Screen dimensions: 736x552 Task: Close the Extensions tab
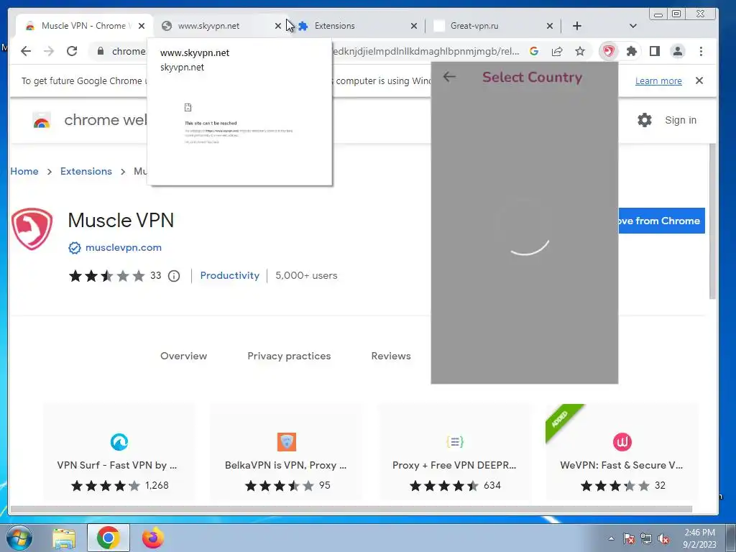413,26
